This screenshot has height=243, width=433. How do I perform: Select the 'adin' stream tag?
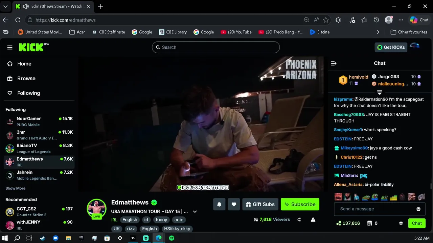[x=179, y=220]
